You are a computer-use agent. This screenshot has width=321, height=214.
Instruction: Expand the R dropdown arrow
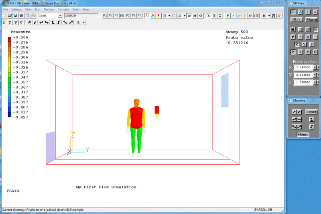tap(83, 22)
